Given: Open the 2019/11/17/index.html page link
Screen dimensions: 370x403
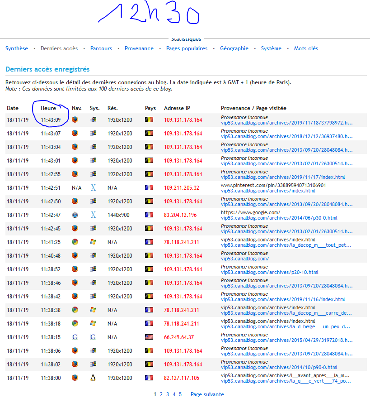Looking at the screenshot, I should [x=283, y=177].
